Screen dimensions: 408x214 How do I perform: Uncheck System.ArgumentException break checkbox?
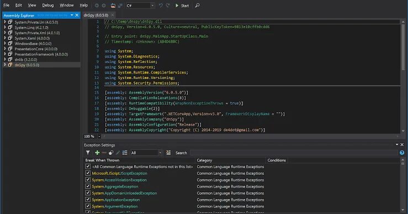click(88, 206)
